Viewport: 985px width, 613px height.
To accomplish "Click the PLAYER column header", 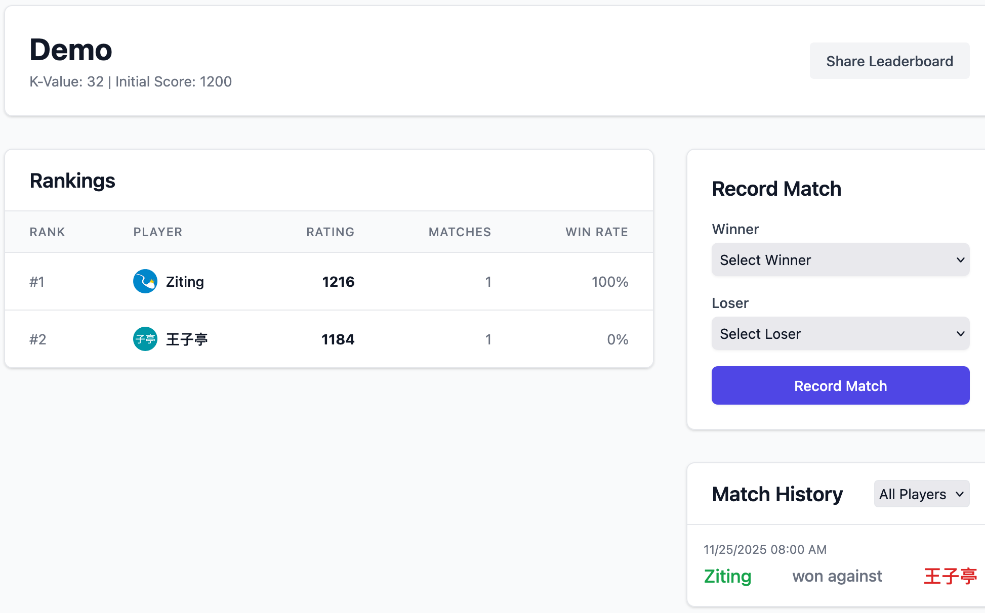I will point(157,232).
